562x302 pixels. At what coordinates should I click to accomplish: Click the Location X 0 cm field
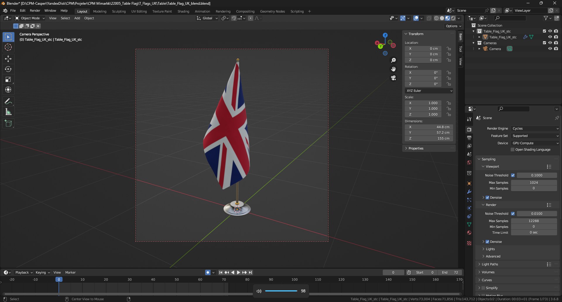coord(423,49)
